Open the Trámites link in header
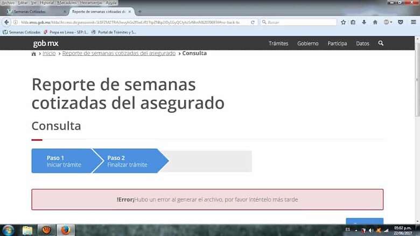 [x=278, y=43]
